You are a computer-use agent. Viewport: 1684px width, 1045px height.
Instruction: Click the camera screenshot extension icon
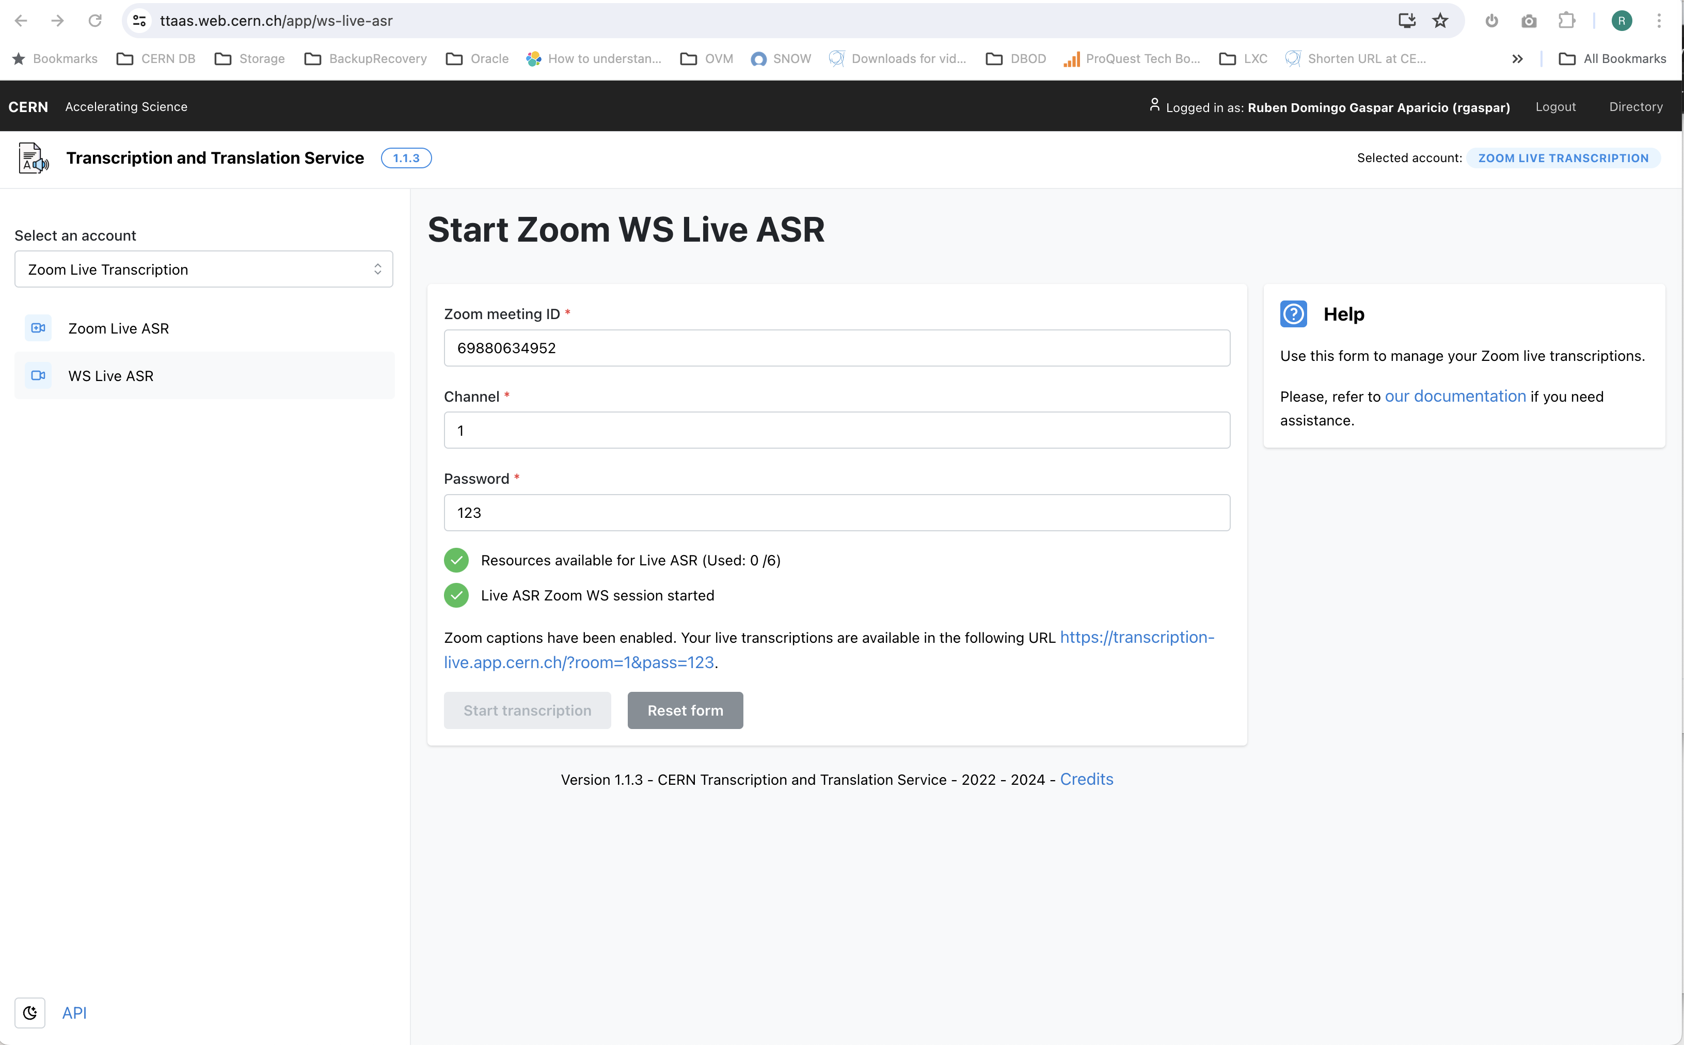pos(1529,21)
